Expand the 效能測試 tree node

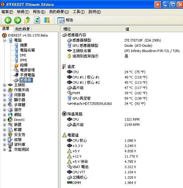4,150
